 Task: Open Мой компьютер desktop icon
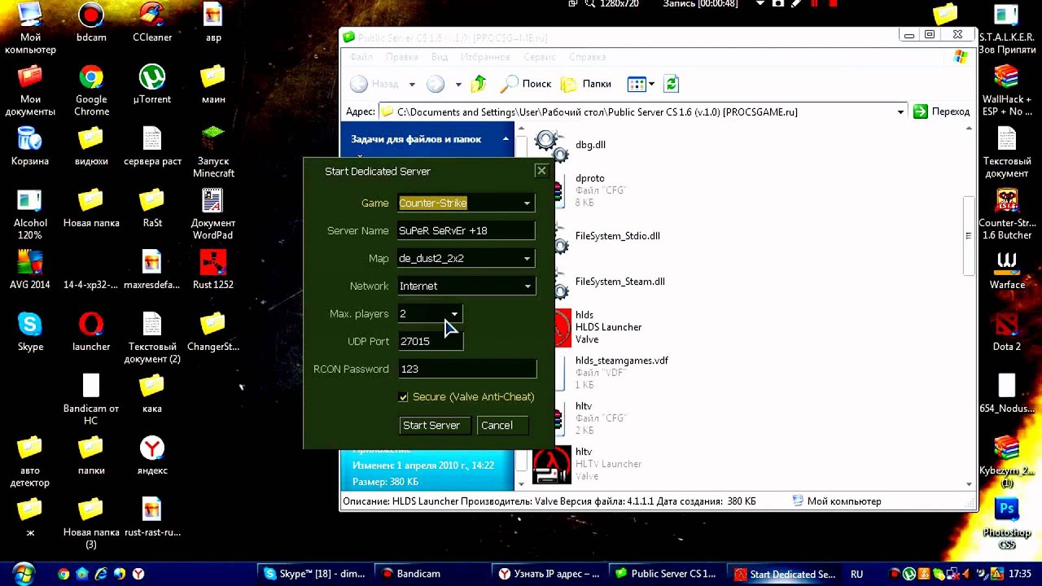pos(30,28)
